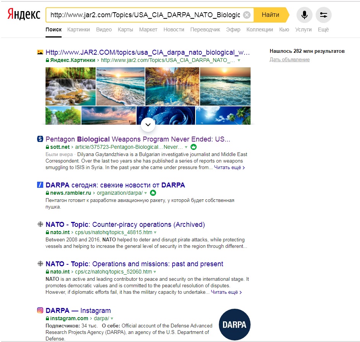This screenshot has height=342, width=360.
Task: Open the small green waterfall thumbnail
Action: [63, 116]
